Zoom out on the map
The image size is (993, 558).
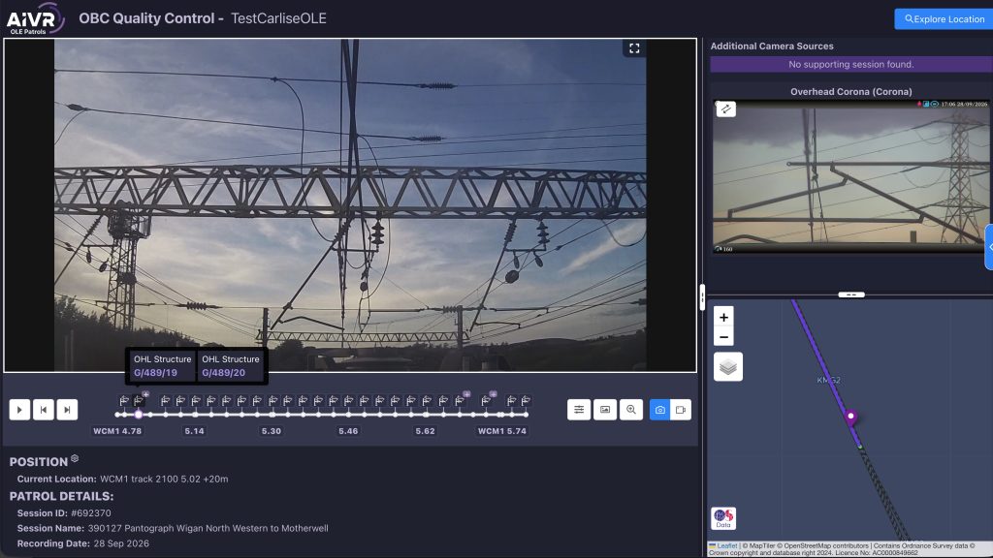[723, 336]
